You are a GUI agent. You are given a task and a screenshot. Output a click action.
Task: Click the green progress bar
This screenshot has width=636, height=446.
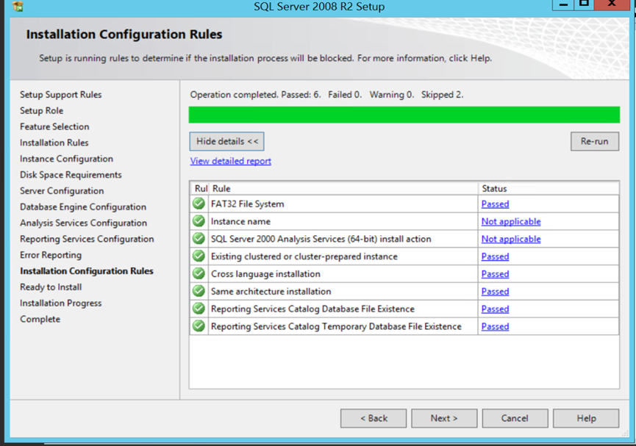tap(404, 115)
